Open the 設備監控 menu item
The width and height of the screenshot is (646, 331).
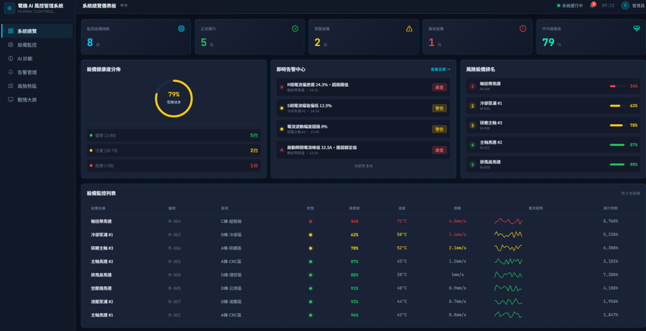pos(37,45)
